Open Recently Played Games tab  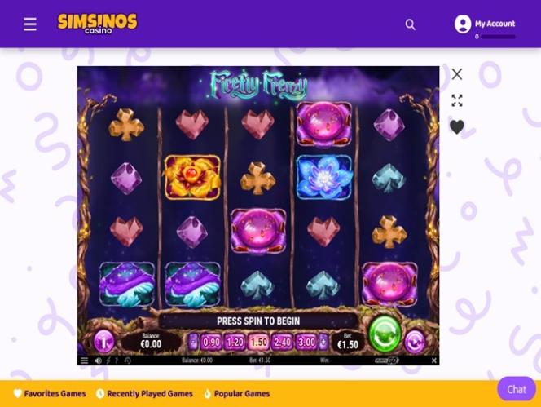pyautogui.click(x=144, y=393)
